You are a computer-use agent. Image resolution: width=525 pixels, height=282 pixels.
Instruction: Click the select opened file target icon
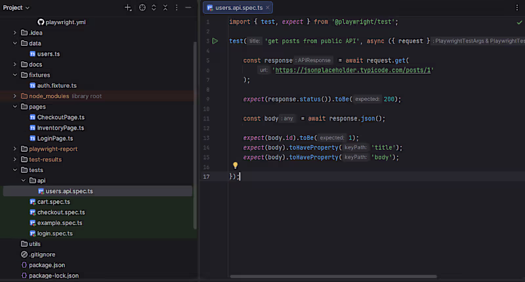pos(142,8)
